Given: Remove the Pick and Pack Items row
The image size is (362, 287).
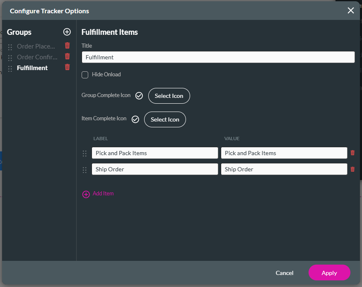Looking at the screenshot, I should [352, 153].
